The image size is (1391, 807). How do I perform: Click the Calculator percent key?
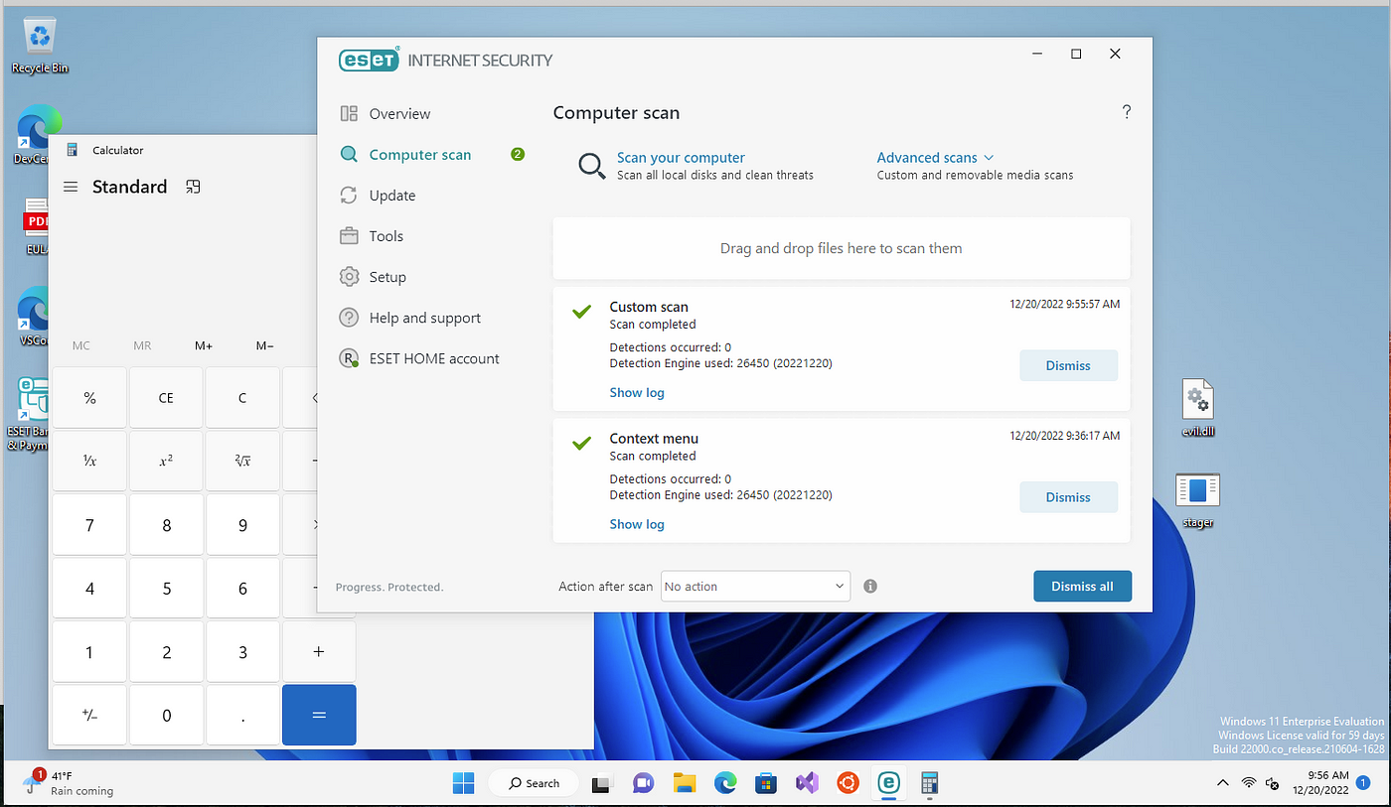tap(89, 398)
